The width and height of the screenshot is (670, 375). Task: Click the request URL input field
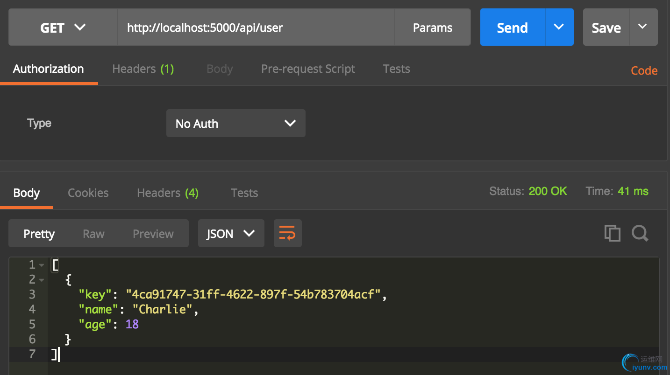click(x=256, y=28)
